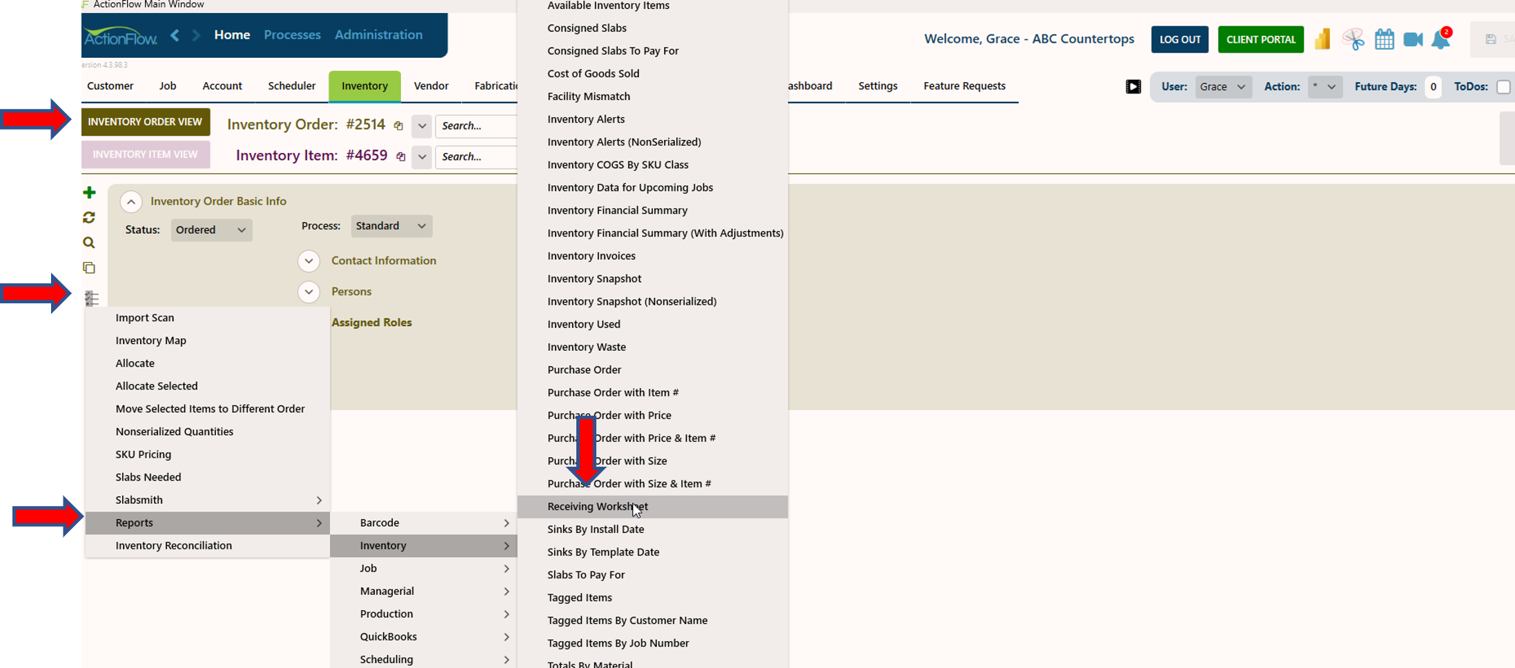
Task: Click the LOG OUT button
Action: [1180, 39]
